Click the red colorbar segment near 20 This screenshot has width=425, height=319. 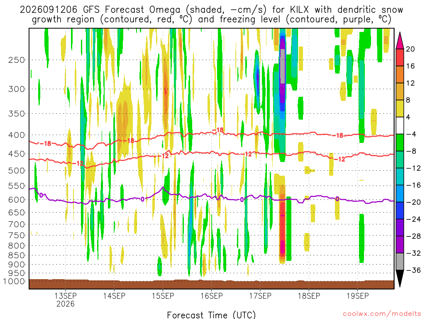pos(400,57)
